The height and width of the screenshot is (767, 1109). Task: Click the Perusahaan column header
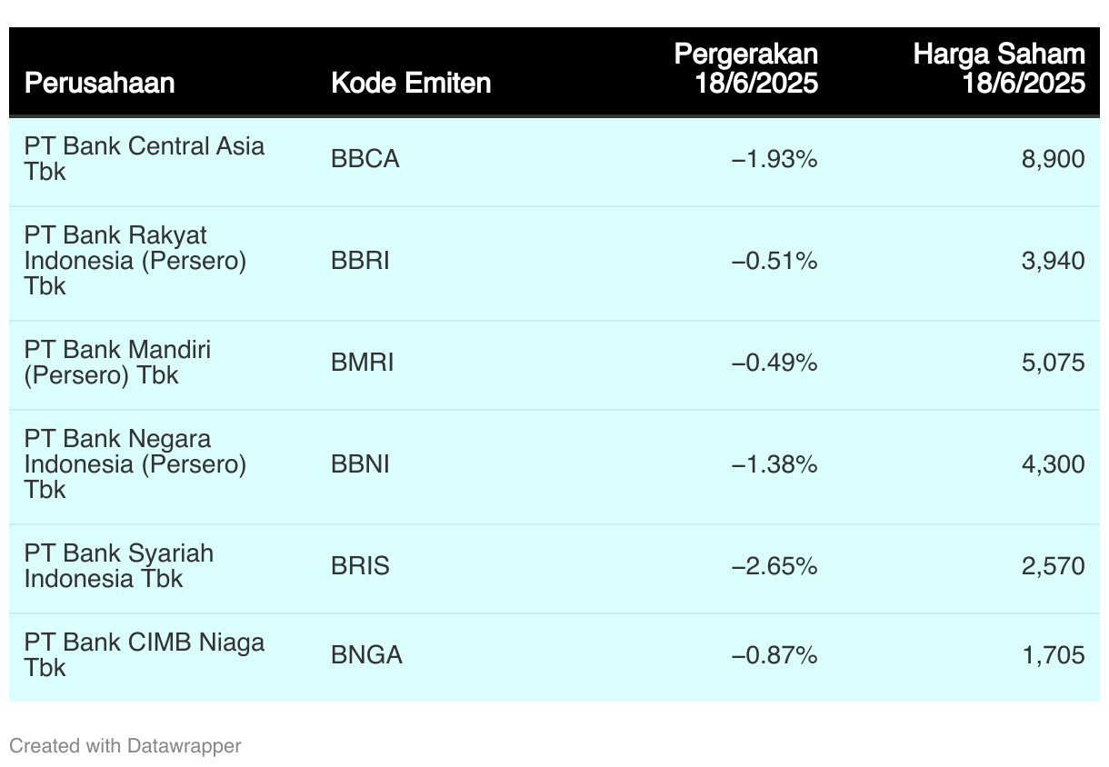pos(99,83)
